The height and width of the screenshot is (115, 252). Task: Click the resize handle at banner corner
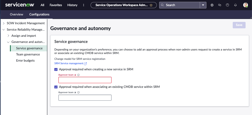tap(251, 18)
